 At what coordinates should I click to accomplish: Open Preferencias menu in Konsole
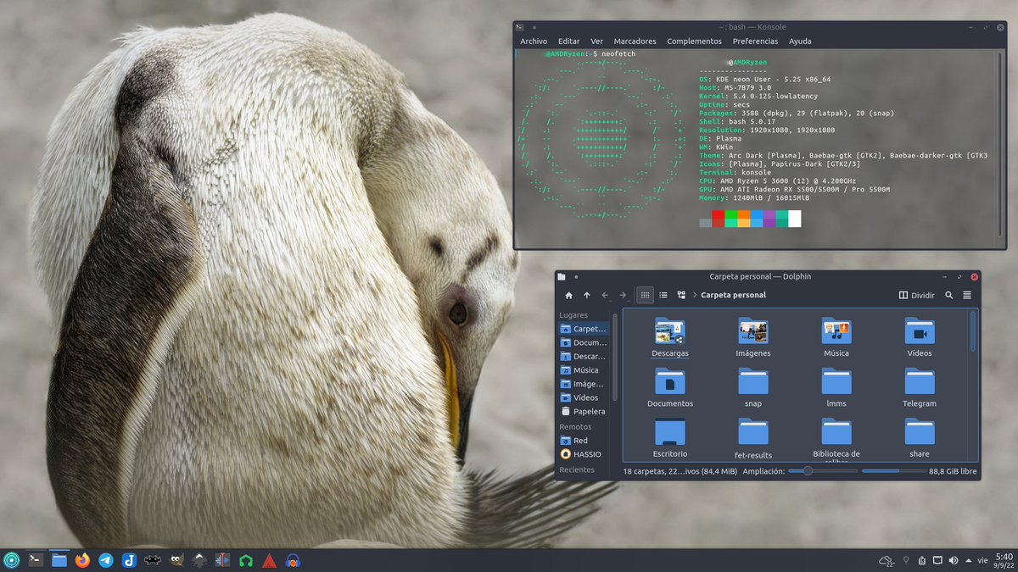[756, 41]
